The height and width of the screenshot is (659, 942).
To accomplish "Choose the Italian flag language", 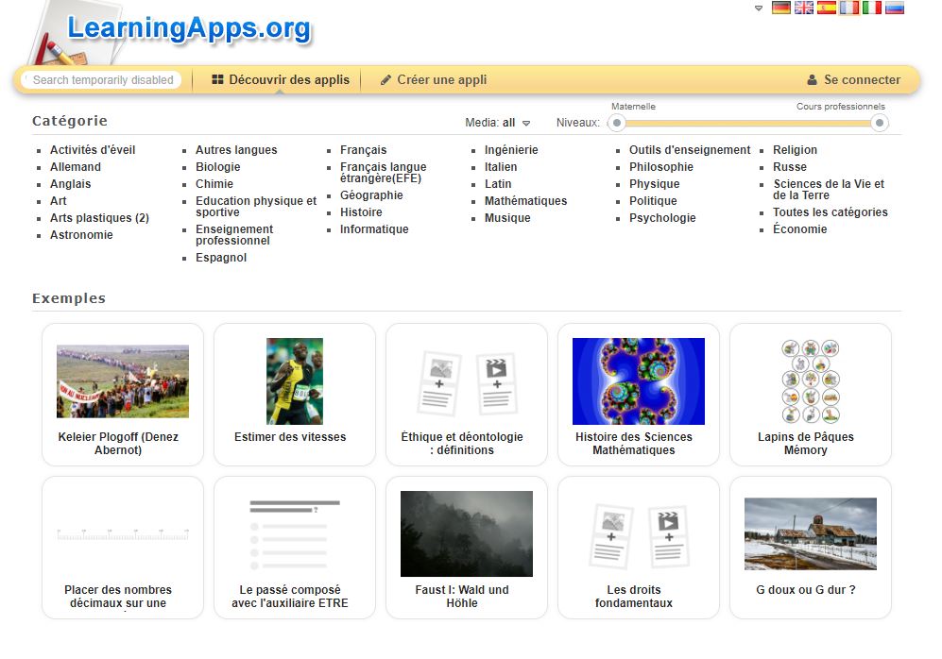I will tap(872, 8).
